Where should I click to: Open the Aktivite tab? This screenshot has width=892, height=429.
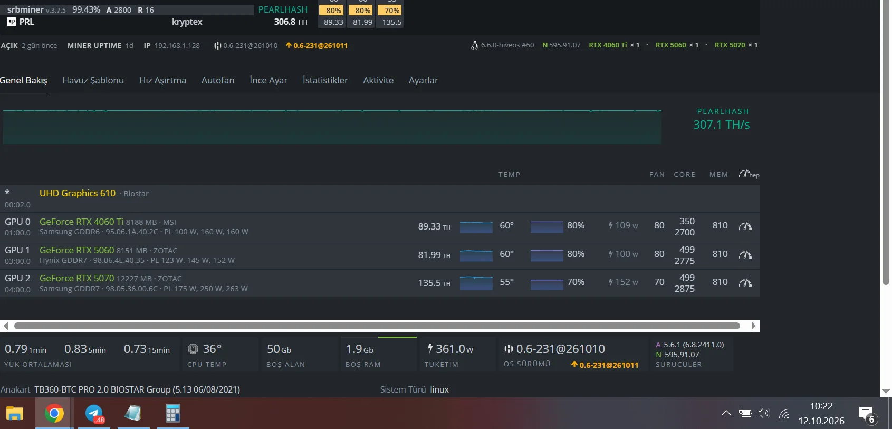click(378, 80)
